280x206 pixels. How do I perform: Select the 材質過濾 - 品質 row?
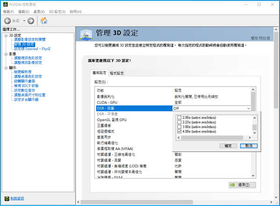(173, 160)
